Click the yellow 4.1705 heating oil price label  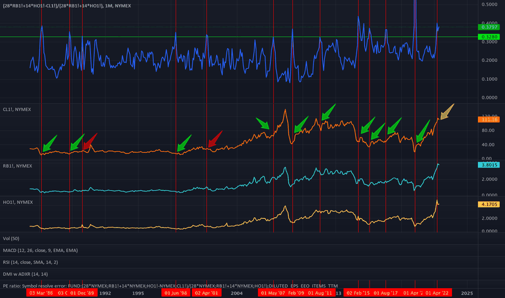click(489, 204)
